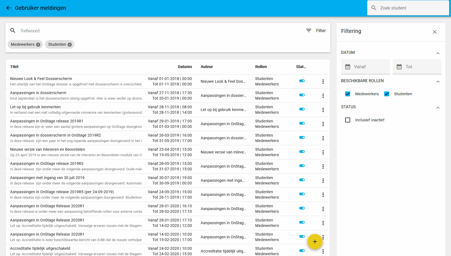The image size is (451, 256).
Task: Open menu for OnStage release 2019R1 row
Action: click(323, 124)
